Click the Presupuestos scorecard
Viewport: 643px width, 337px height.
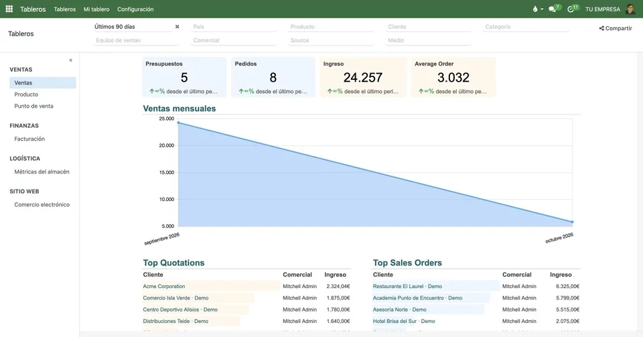184,77
